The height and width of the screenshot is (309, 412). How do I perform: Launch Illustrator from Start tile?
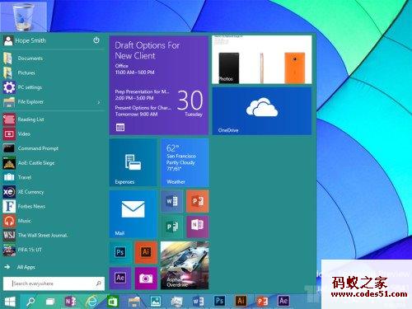(146, 252)
